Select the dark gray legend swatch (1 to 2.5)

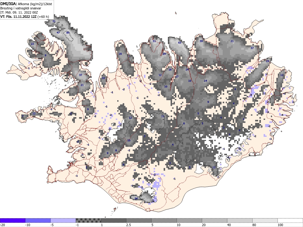click(x=114, y=220)
